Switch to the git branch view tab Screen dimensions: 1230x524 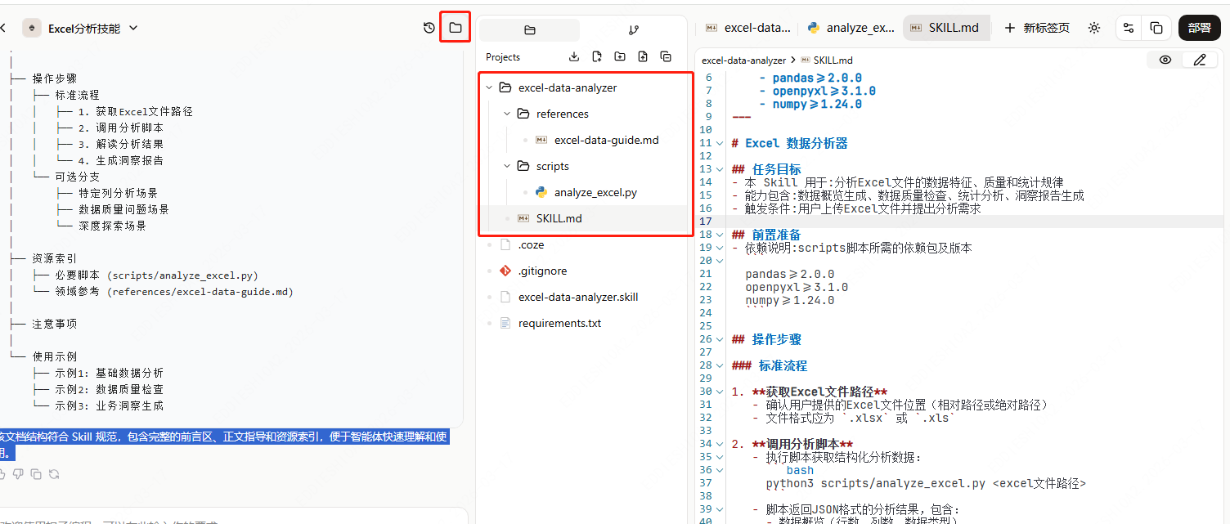click(633, 30)
